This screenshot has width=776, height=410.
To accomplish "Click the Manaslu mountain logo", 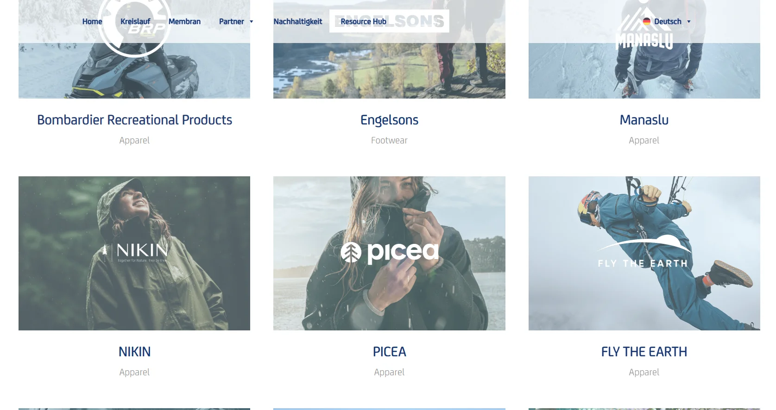I will (644, 28).
